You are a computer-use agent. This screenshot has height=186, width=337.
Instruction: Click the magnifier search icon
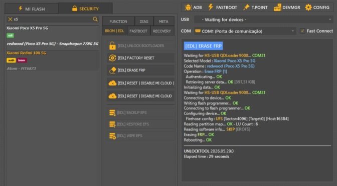click(x=95, y=19)
